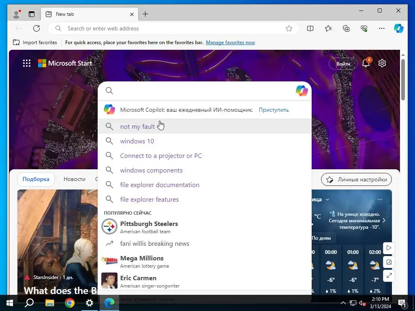Open the Favorites list icon
The image size is (415, 311).
click(x=328, y=28)
